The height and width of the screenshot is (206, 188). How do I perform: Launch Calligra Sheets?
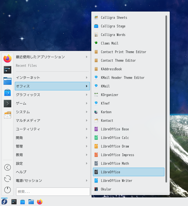[129, 18]
